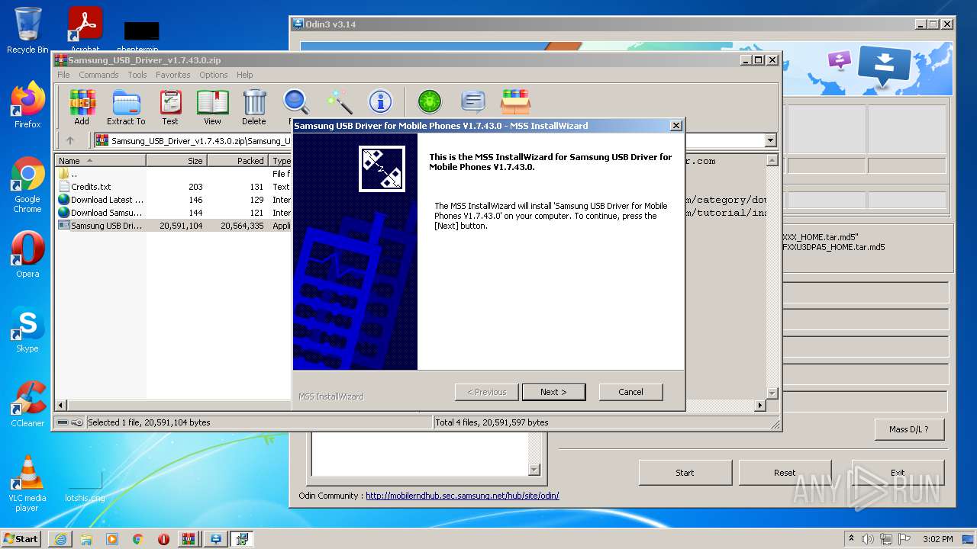The height and width of the screenshot is (549, 977).
Task: Click the up-one-level arrow in WinRAR
Action: click(70, 140)
